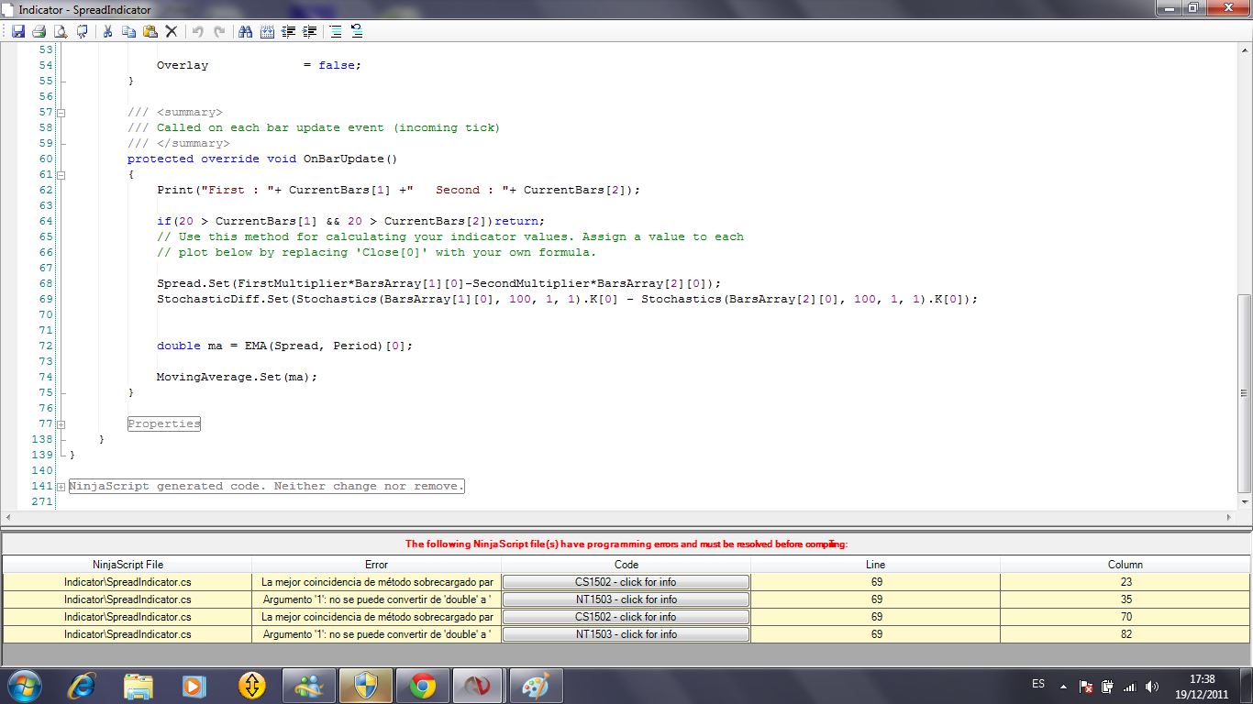The width and height of the screenshot is (1253, 704).
Task: Click the toolbar icon right of the binoculars
Action: 267,31
